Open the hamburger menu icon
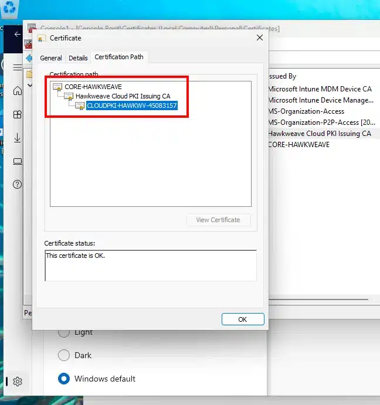The height and width of the screenshot is (405, 380). click(18, 67)
